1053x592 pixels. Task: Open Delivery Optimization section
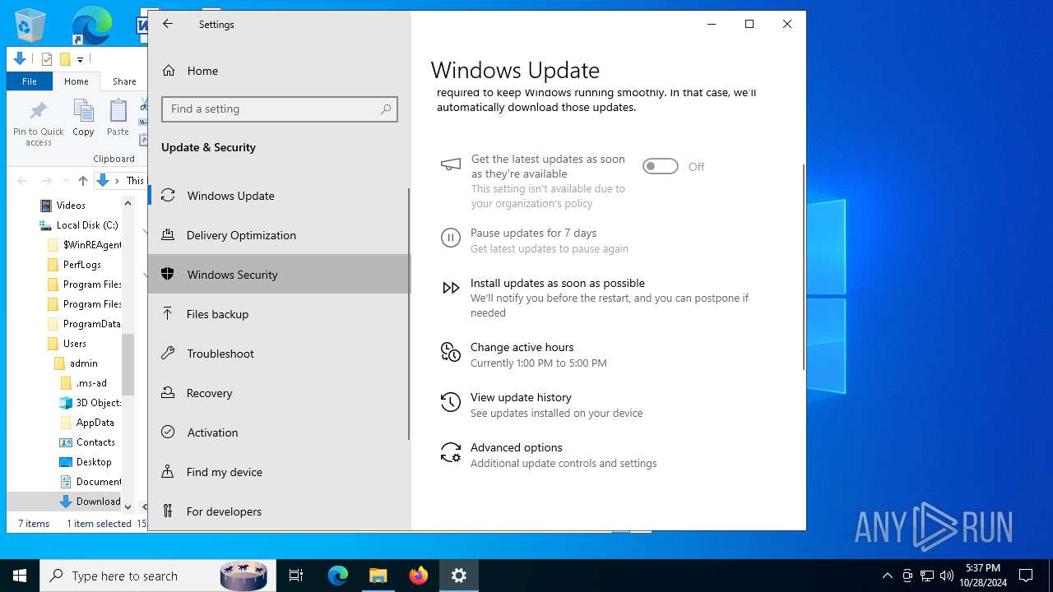tap(280, 235)
